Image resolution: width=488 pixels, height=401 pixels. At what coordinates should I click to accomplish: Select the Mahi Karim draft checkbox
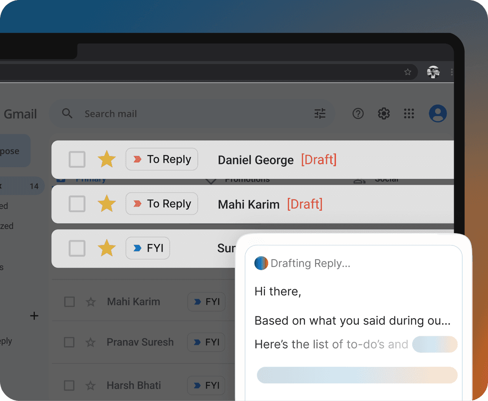coord(77,204)
